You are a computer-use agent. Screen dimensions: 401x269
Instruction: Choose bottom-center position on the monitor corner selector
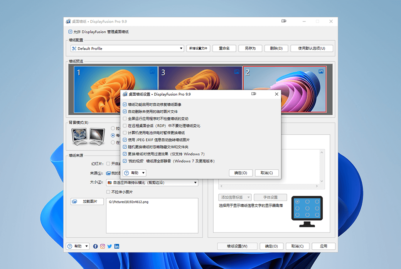pyautogui.click(x=307, y=215)
